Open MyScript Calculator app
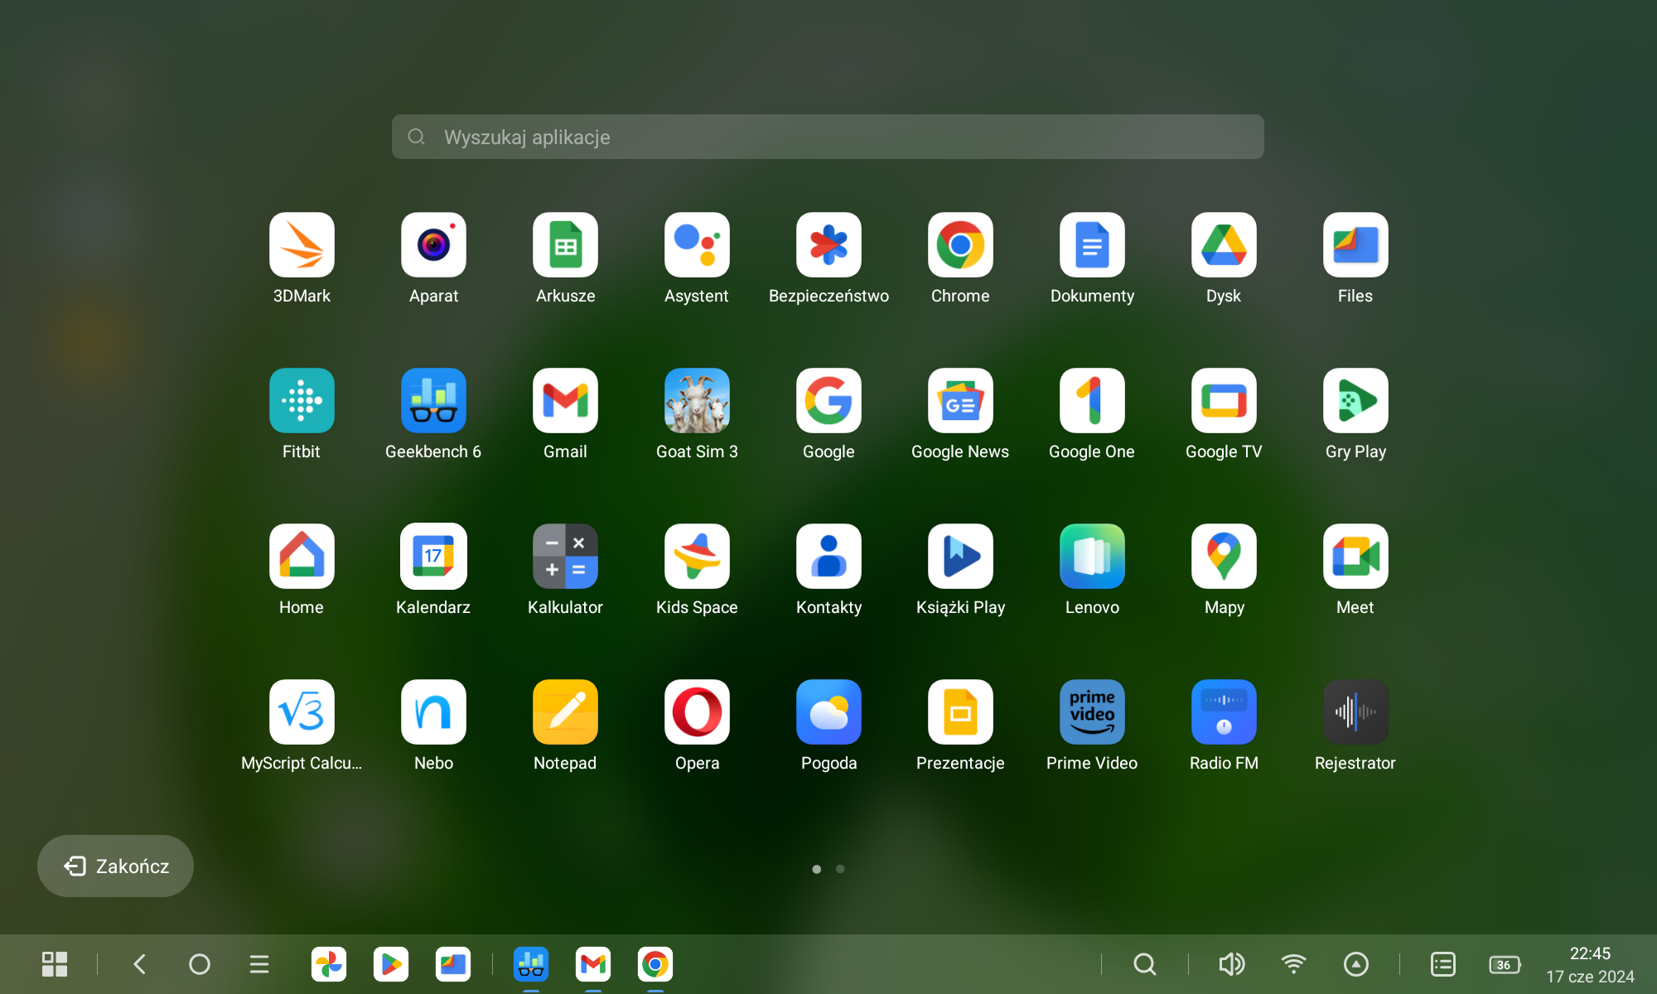 pyautogui.click(x=302, y=712)
